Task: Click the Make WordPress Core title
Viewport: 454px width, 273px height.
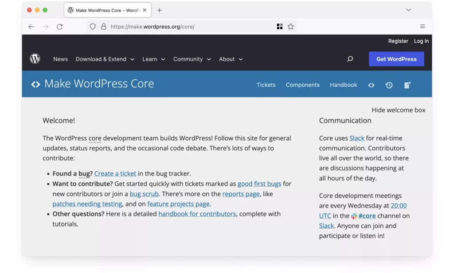Action: click(99, 84)
